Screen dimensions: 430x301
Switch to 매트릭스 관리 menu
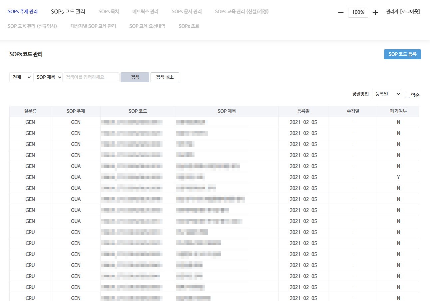(x=145, y=12)
